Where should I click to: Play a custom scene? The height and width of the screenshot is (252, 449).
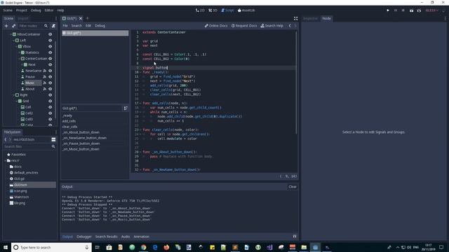click(x=420, y=10)
